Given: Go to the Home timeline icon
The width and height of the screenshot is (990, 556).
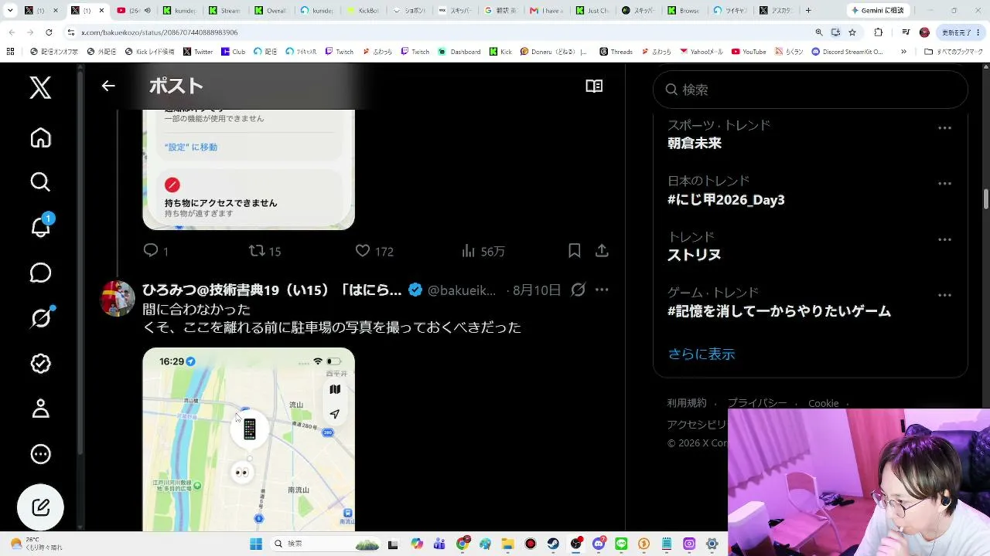Looking at the screenshot, I should [x=40, y=137].
